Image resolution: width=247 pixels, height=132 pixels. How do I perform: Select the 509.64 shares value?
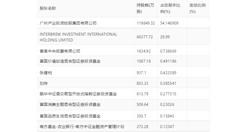142,105
